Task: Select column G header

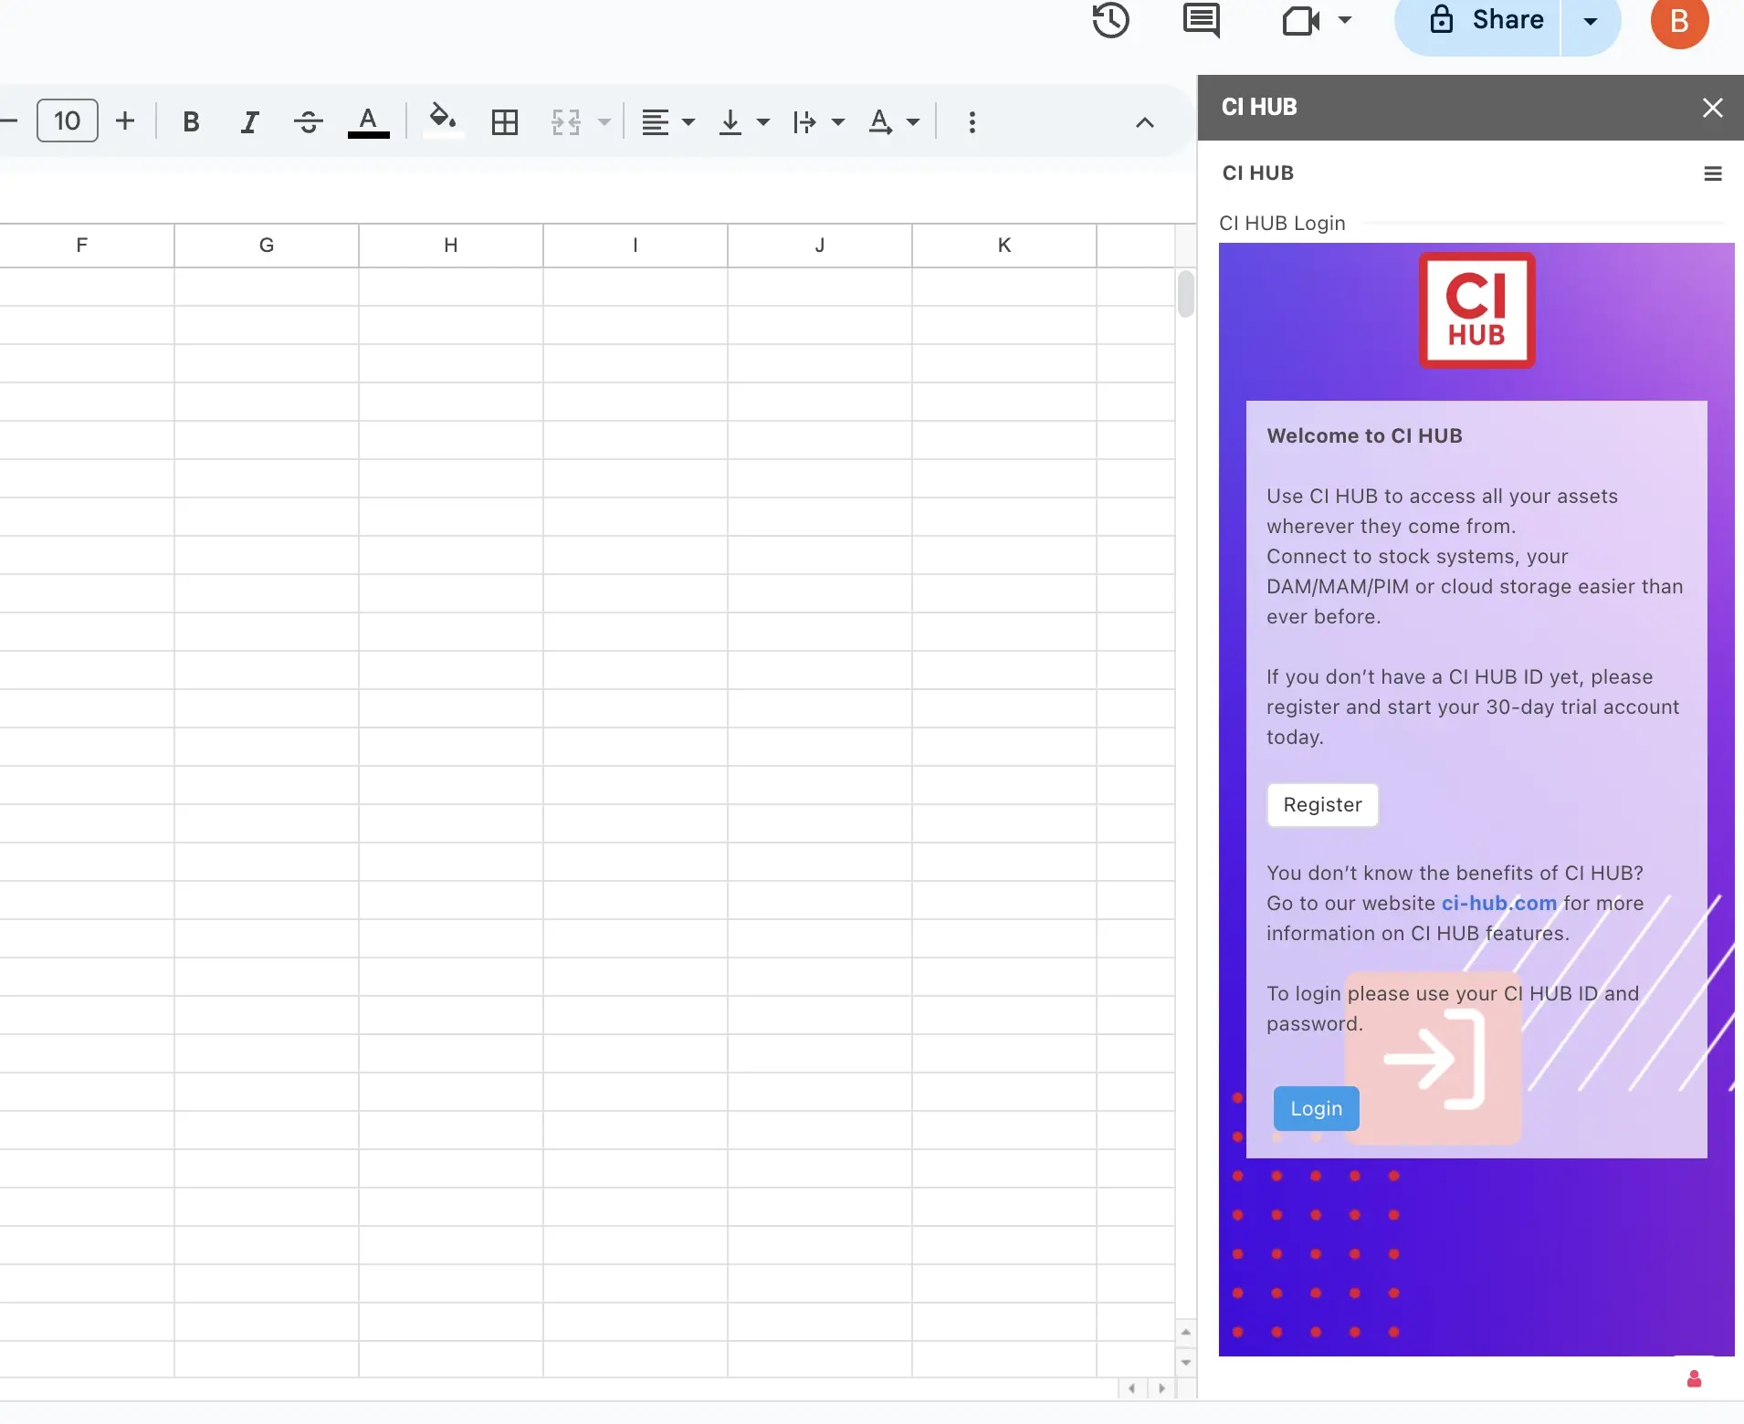Action: pyautogui.click(x=266, y=245)
